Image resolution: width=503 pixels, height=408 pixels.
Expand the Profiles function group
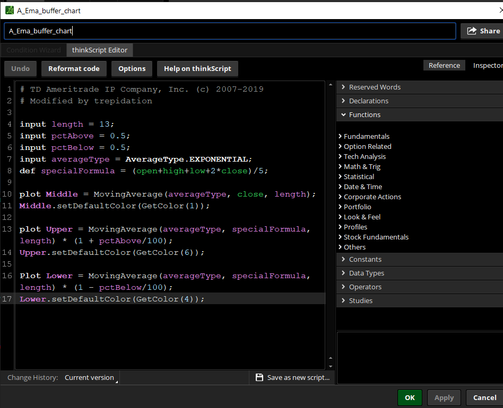[x=353, y=227]
